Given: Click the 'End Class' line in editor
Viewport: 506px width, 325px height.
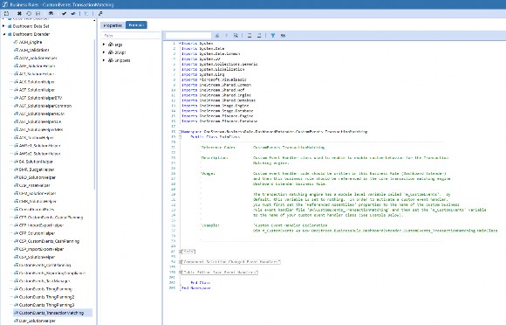Looking at the screenshot, I should pyautogui.click(x=201, y=283).
